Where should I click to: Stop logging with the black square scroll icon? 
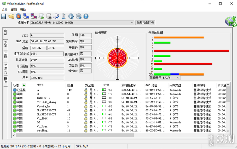coord(49,16)
